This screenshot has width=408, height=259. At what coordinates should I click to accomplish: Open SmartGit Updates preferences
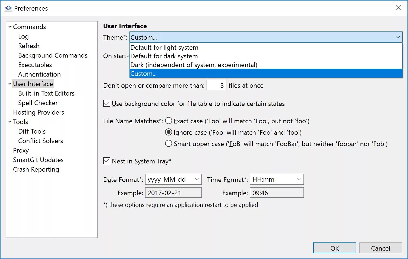click(38, 160)
